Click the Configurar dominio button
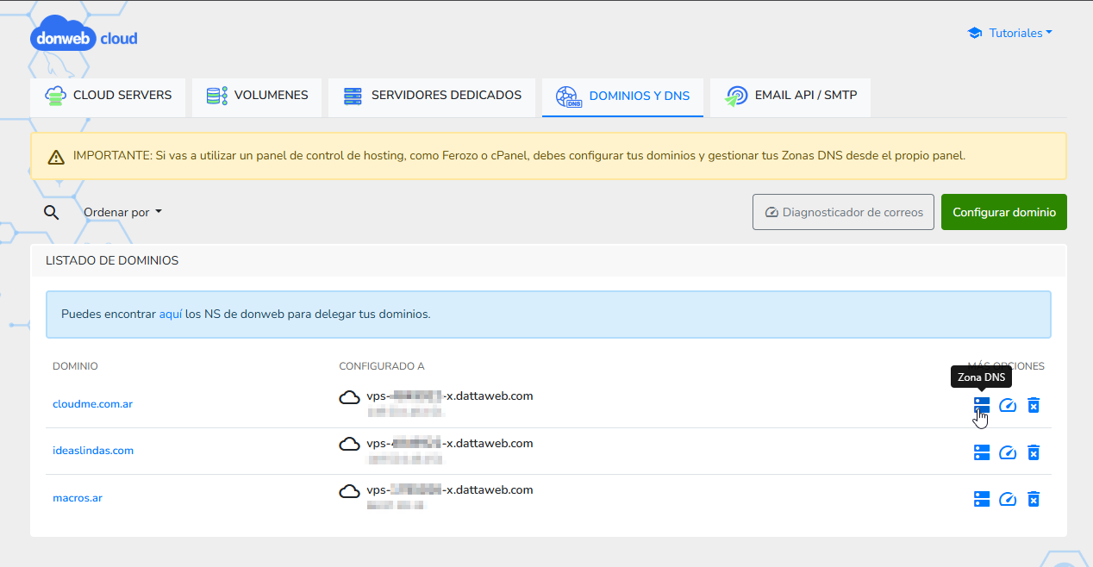The width and height of the screenshot is (1093, 567). click(1004, 212)
